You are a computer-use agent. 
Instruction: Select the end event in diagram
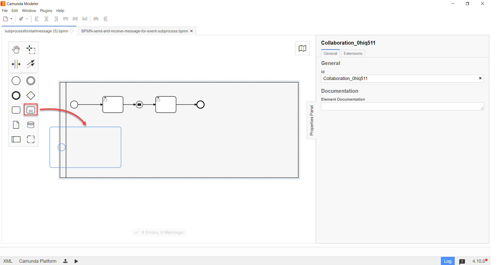click(201, 104)
